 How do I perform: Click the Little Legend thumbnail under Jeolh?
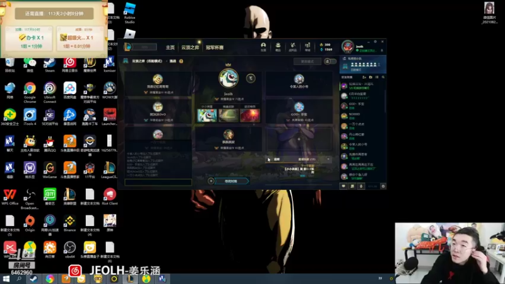[x=207, y=115]
